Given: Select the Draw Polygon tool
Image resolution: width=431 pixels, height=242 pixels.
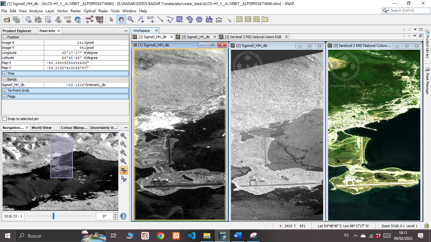Looking at the screenshot, I should (190, 20).
